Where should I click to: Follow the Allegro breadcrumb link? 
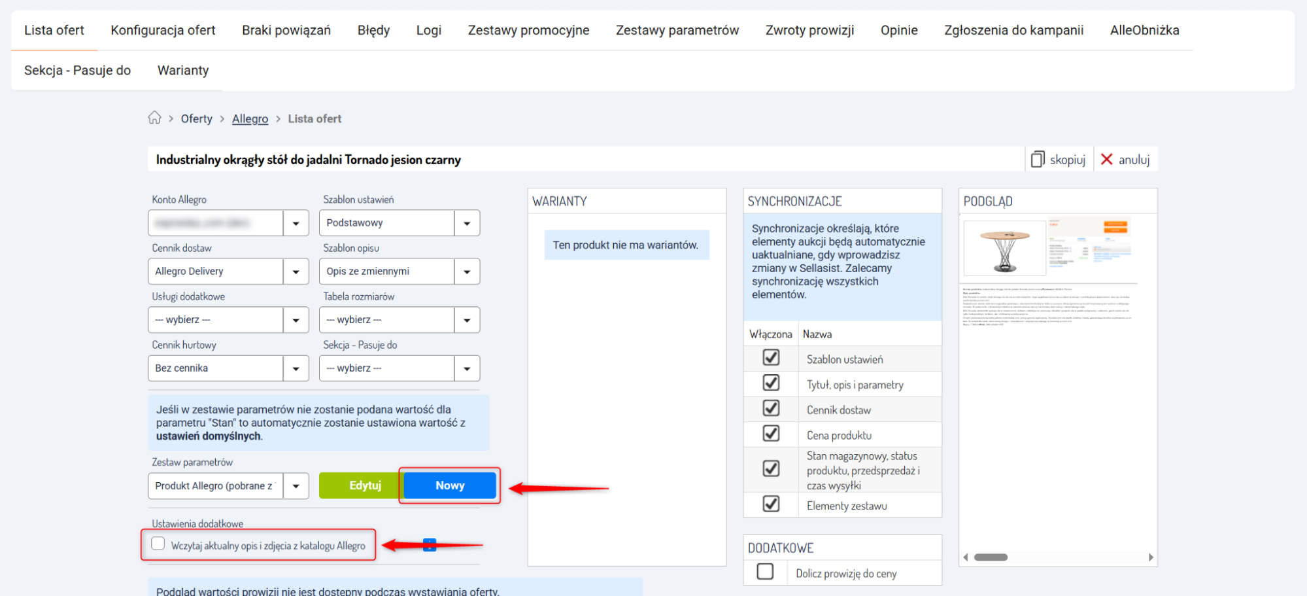click(x=250, y=118)
